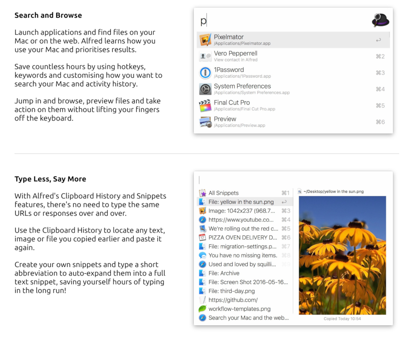Click the Alfred bowler hat icon
The width and height of the screenshot is (405, 341).
click(380, 21)
